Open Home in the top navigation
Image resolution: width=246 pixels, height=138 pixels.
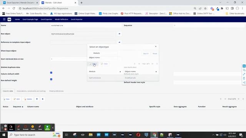click(17, 20)
